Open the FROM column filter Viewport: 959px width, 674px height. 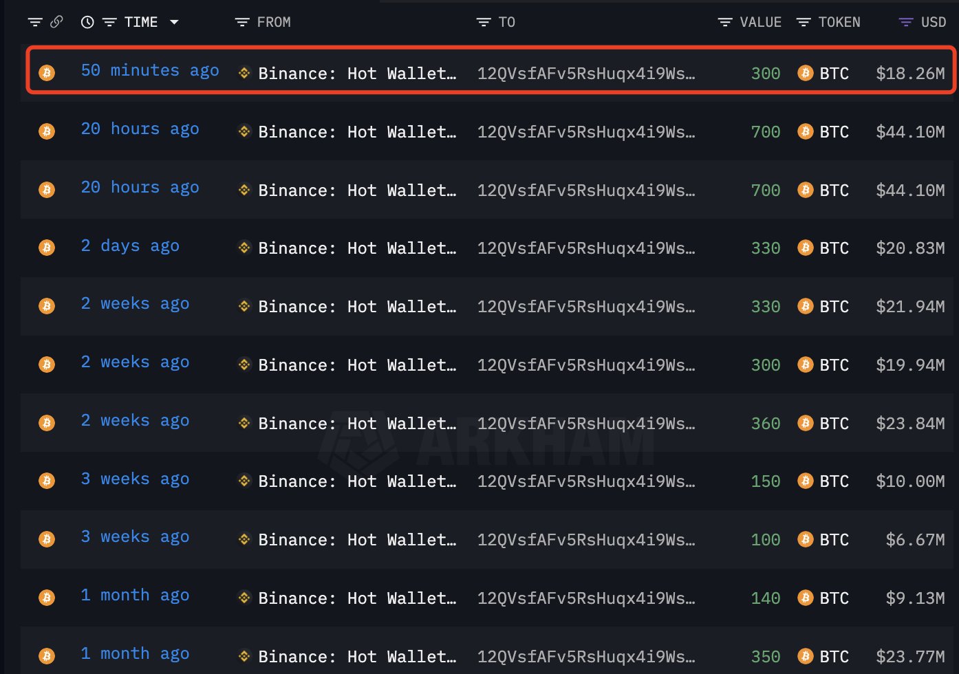[241, 23]
